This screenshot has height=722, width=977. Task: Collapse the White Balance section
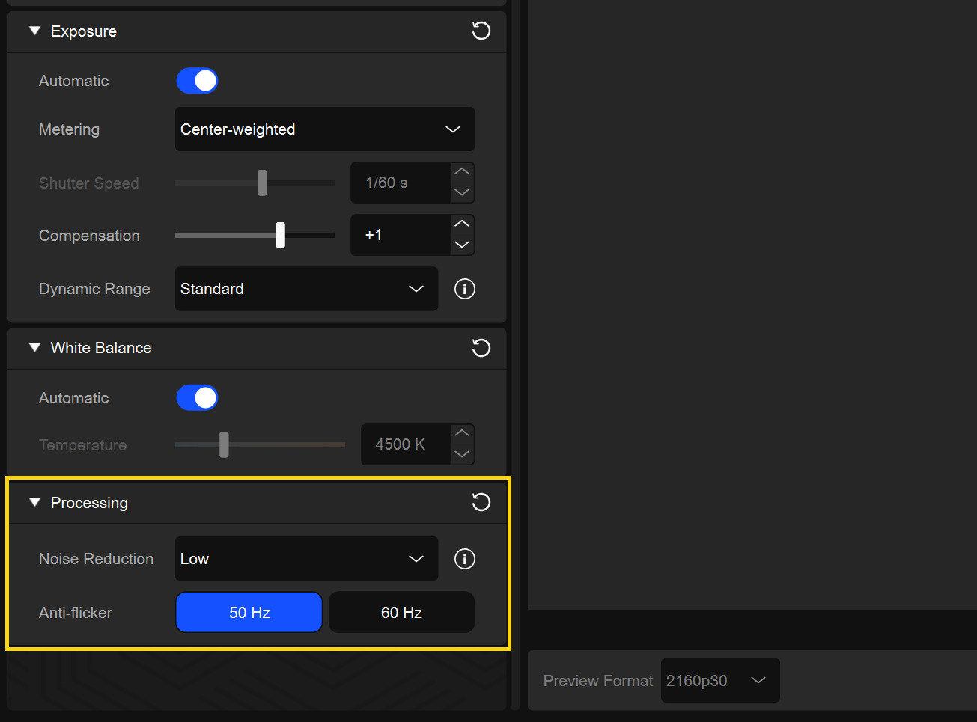point(34,348)
